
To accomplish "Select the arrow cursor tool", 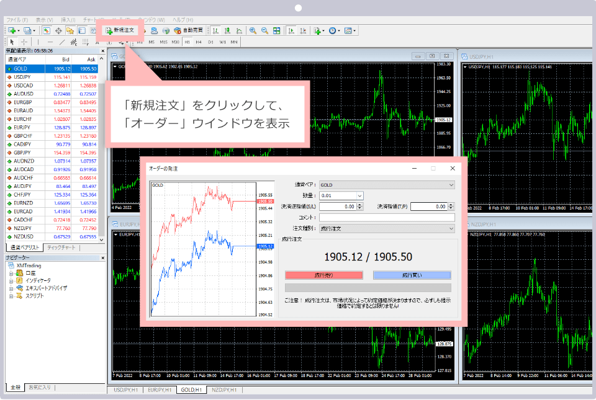I will tap(12, 42).
